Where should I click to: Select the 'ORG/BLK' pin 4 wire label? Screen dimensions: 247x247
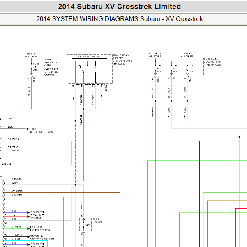click(x=17, y=191)
